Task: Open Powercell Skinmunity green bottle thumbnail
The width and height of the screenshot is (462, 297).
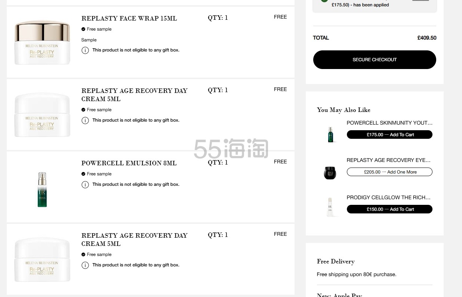Action: pyautogui.click(x=330, y=134)
